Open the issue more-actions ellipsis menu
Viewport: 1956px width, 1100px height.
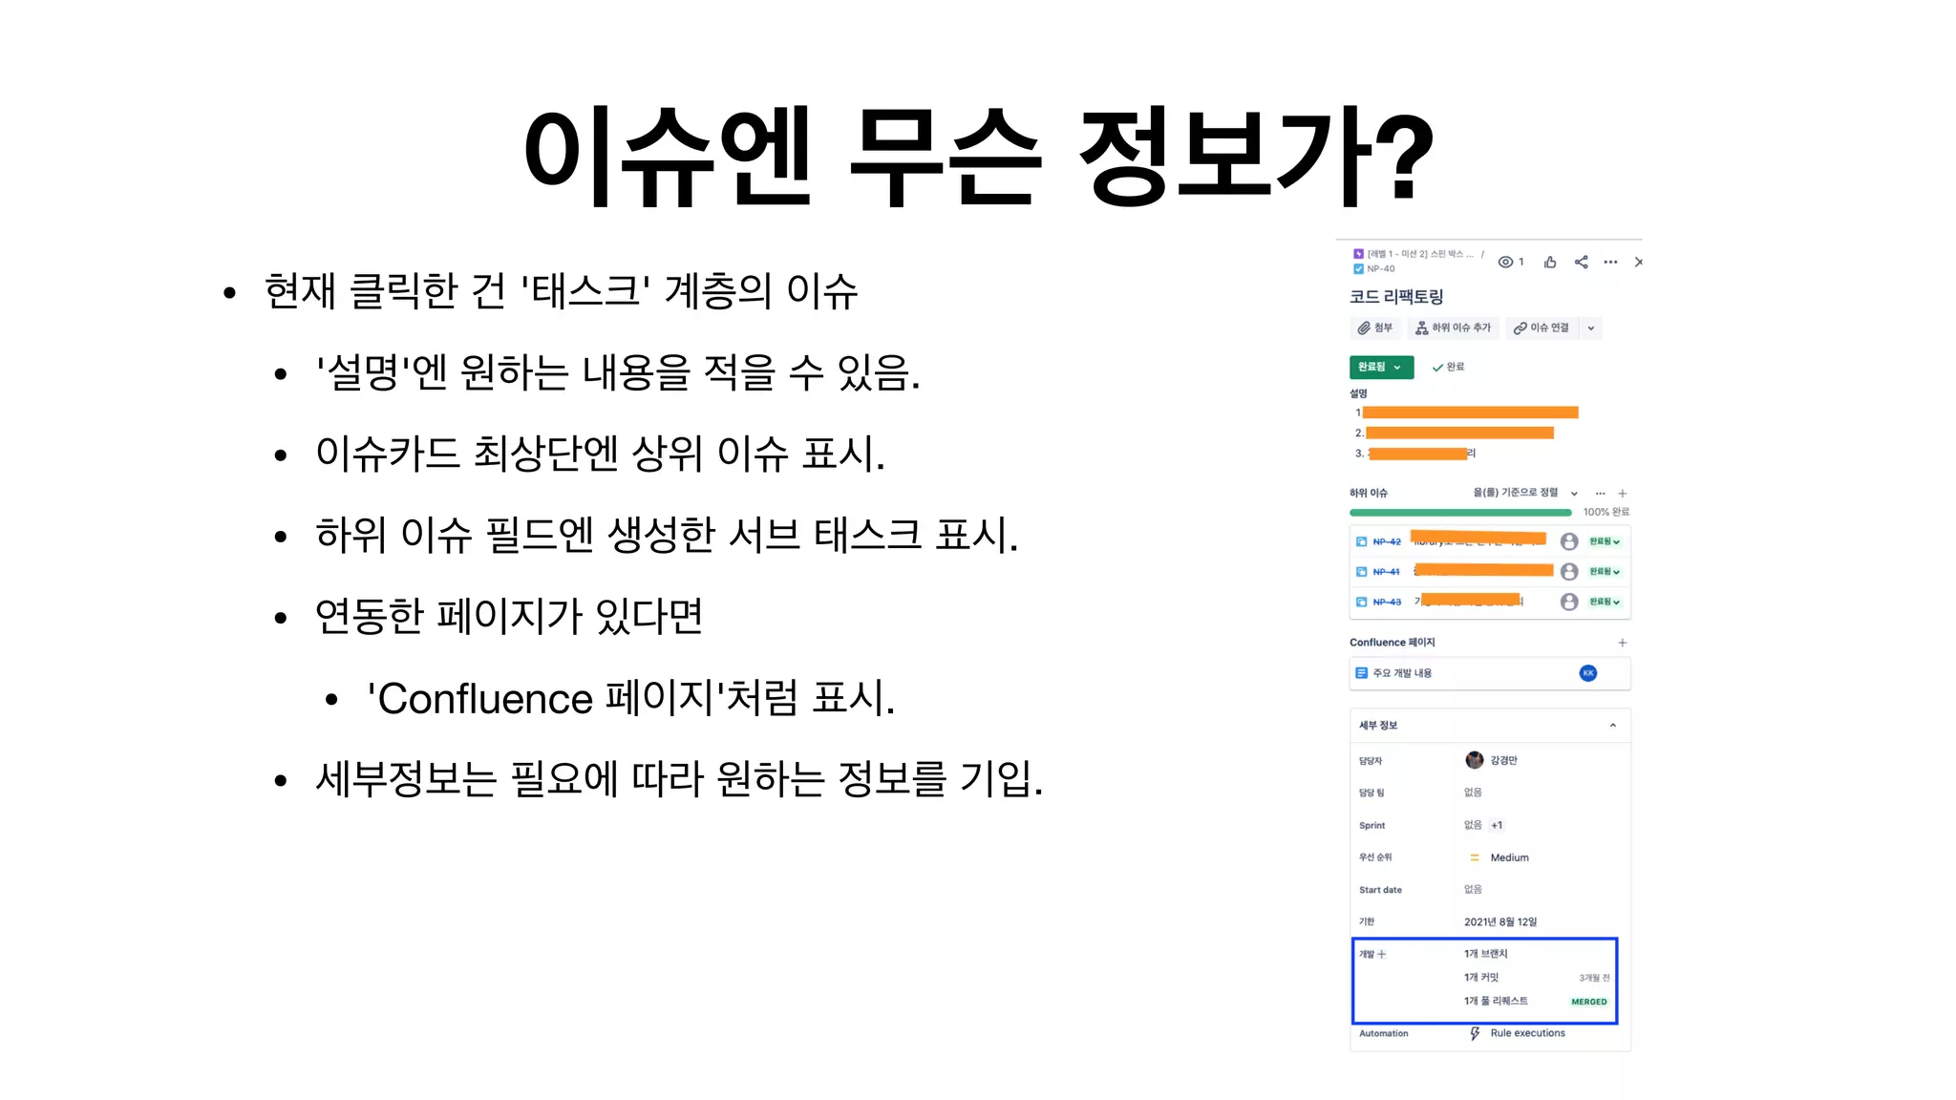click(1611, 262)
